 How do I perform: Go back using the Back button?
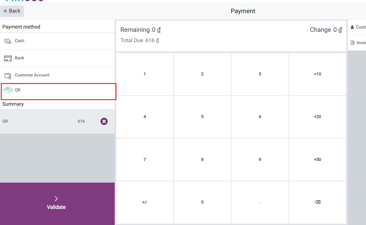[12, 11]
